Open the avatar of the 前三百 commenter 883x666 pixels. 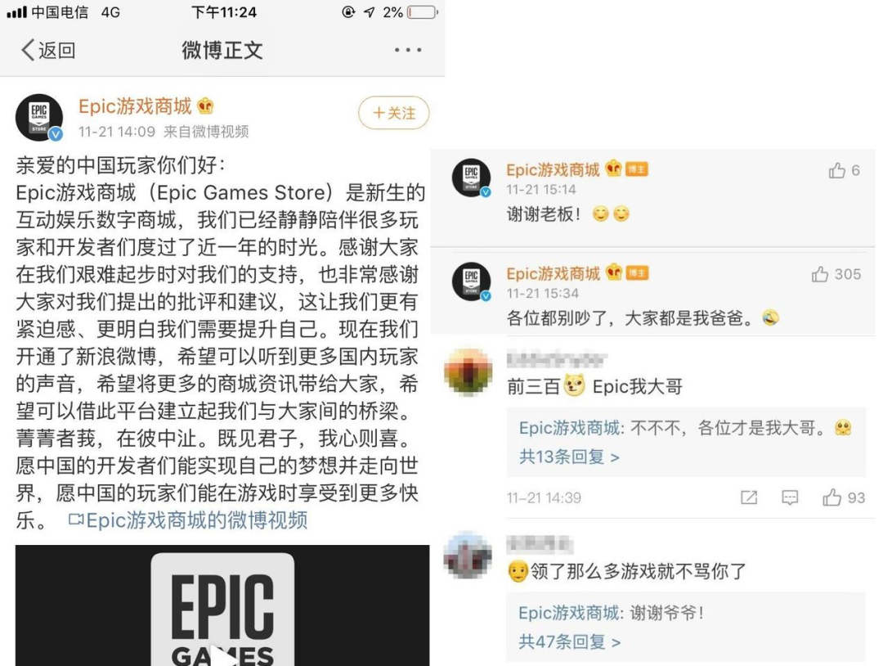pyautogui.click(x=468, y=372)
